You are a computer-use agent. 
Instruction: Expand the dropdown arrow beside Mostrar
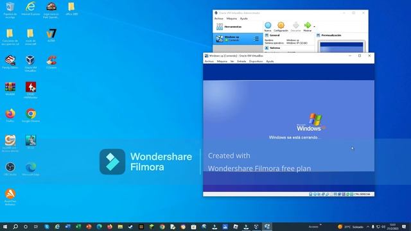314,26
